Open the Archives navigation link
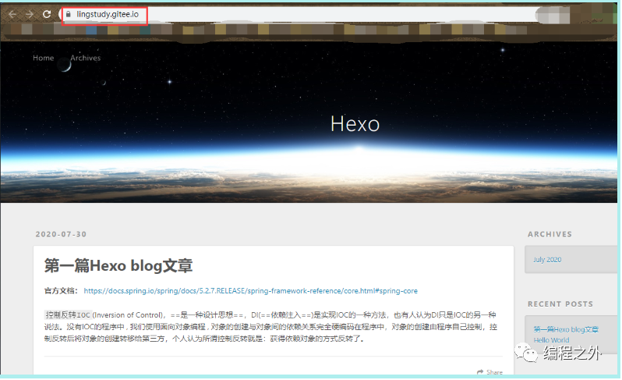This screenshot has width=622, height=380. click(x=86, y=58)
